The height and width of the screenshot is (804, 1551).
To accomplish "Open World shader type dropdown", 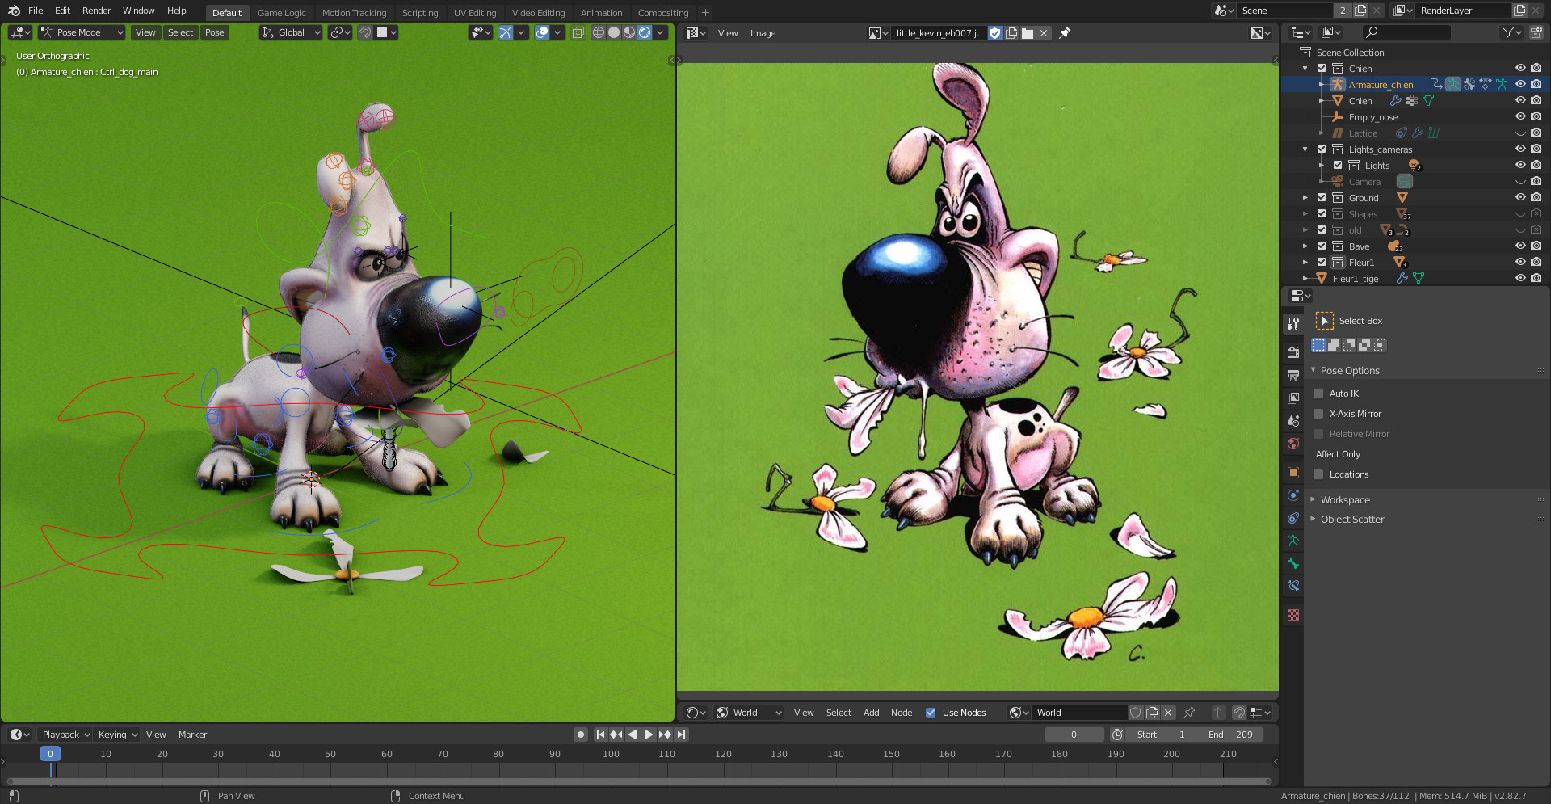I will click(750, 713).
